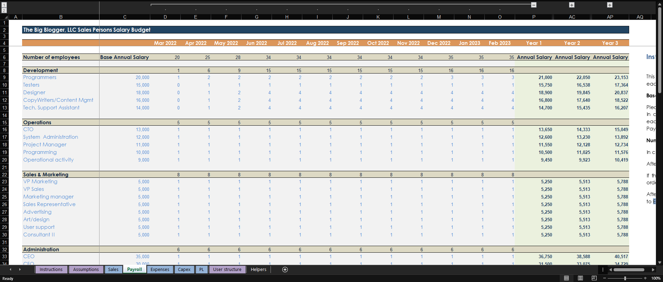
Task: Expand the Year 2 column group above AC
Action: click(x=572, y=5)
